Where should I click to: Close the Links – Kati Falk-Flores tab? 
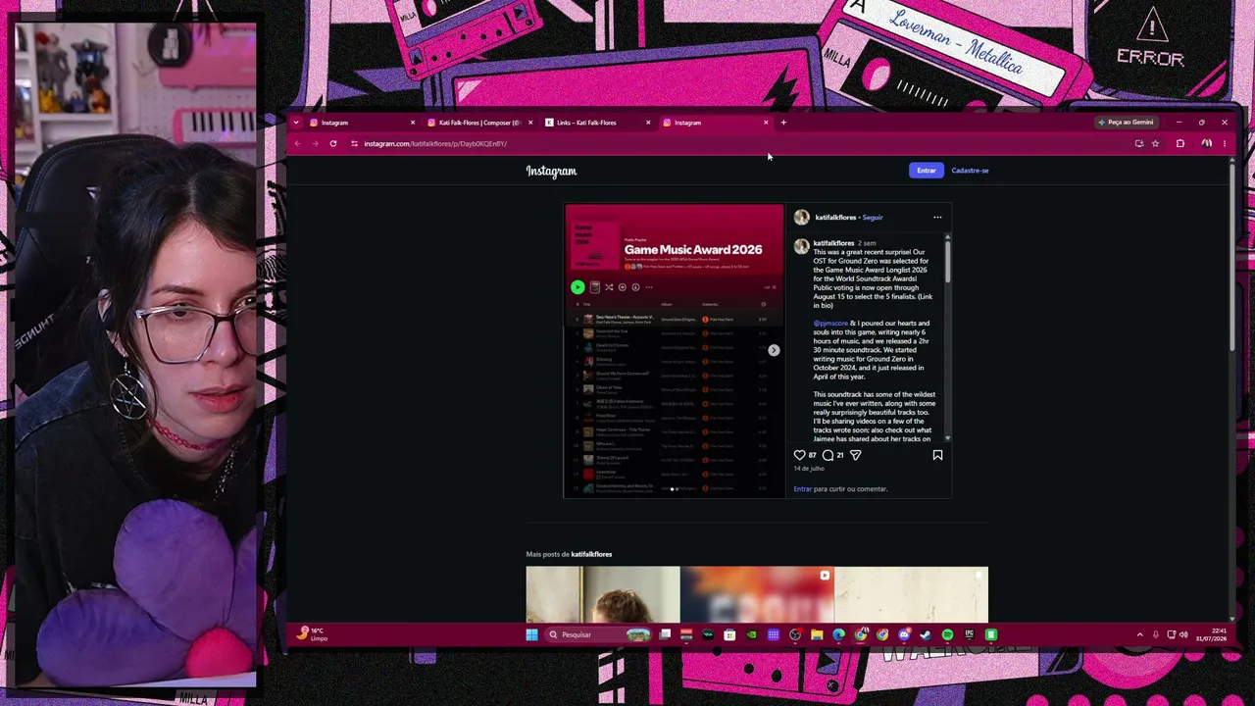(648, 123)
